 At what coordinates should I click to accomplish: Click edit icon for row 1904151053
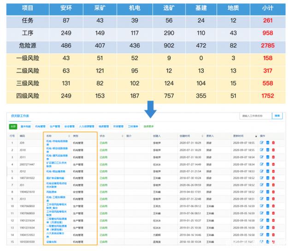point(262,234)
